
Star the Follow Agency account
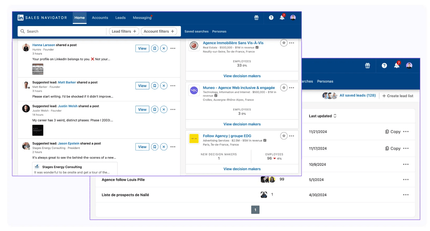pyautogui.click(x=284, y=136)
